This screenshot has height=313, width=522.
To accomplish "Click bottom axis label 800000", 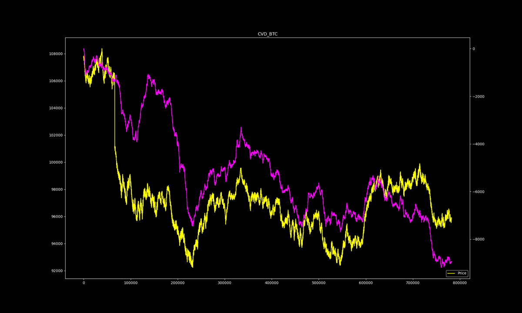I will coord(460,283).
